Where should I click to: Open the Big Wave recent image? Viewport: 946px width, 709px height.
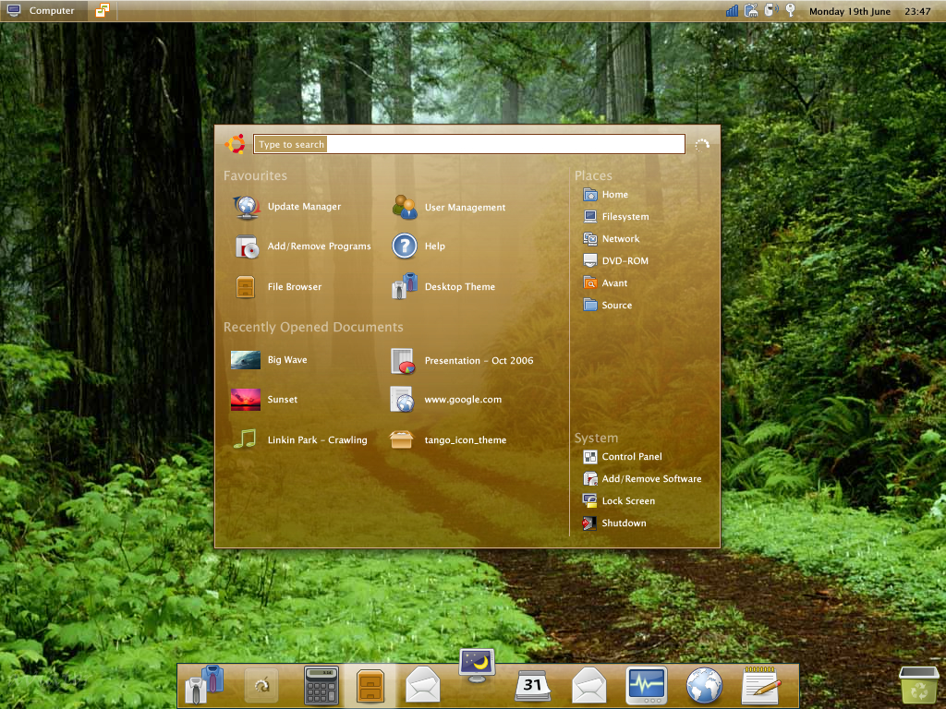coord(269,360)
